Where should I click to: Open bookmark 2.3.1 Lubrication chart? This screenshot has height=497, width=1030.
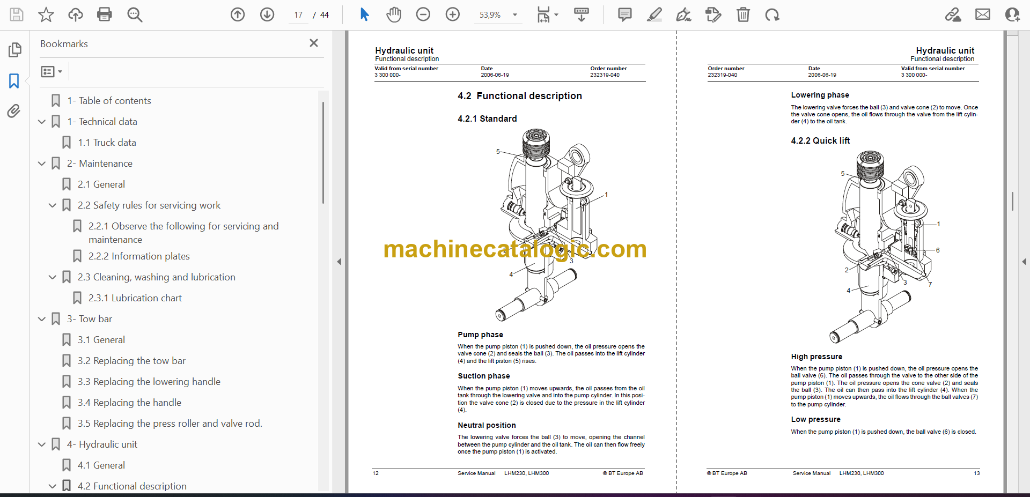135,298
